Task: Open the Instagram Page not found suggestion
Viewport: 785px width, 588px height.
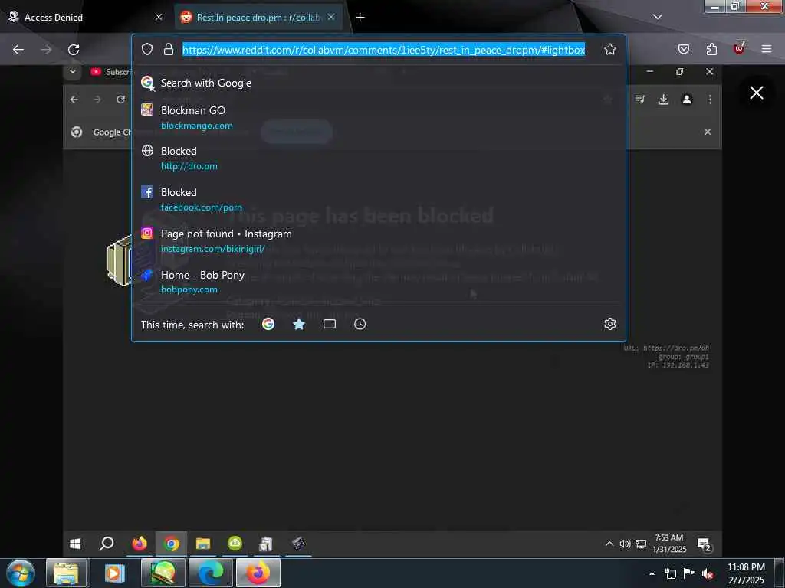Action: point(379,240)
